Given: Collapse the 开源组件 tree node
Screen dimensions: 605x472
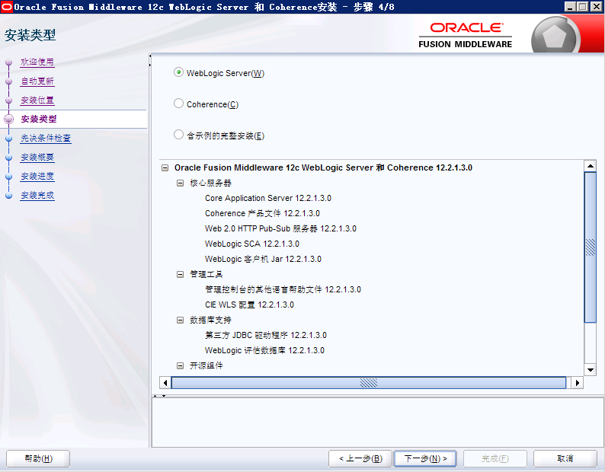Looking at the screenshot, I should click(180, 365).
